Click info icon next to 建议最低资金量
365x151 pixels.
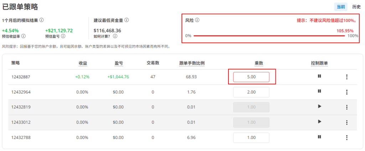tap(127, 20)
